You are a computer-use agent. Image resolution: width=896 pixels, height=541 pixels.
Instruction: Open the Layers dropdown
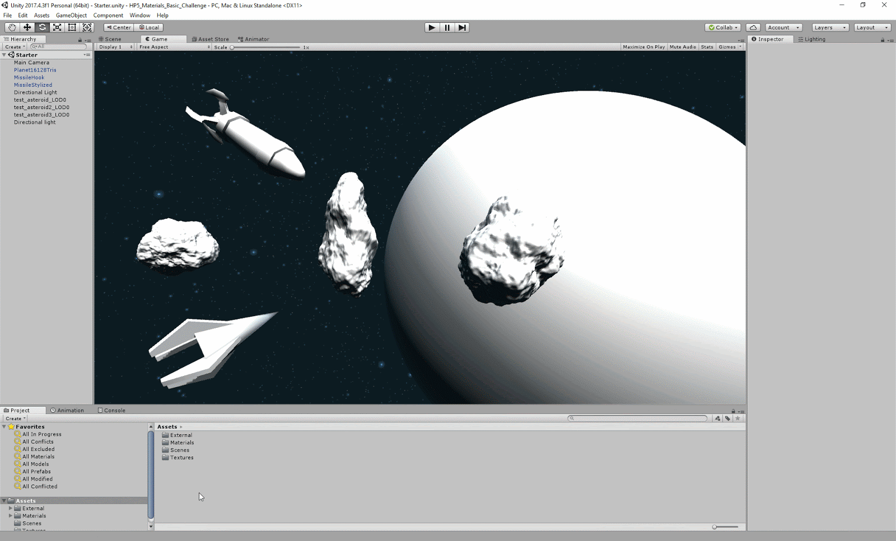coord(830,27)
